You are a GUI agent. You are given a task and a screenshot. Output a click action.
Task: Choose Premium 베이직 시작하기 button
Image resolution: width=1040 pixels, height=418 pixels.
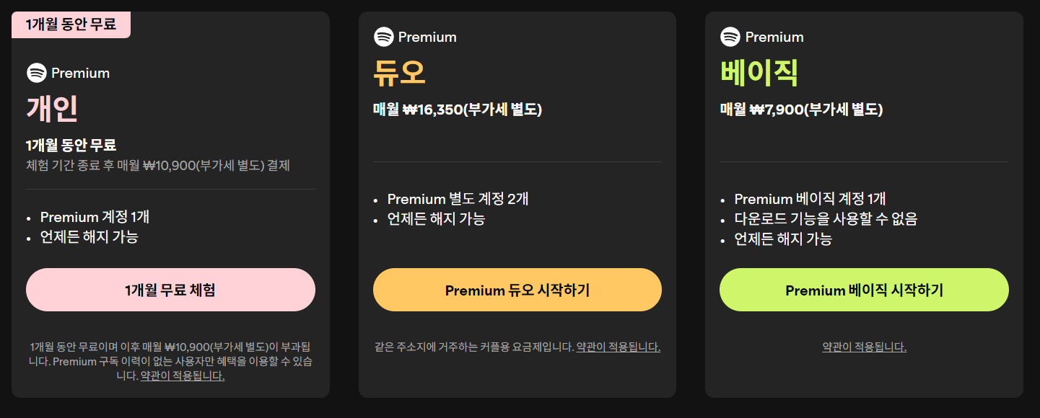(864, 290)
